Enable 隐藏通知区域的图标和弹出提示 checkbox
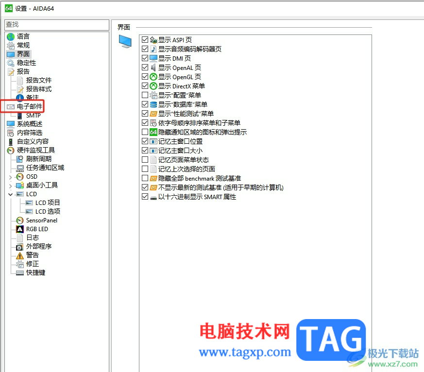The image size is (424, 372). [x=145, y=132]
